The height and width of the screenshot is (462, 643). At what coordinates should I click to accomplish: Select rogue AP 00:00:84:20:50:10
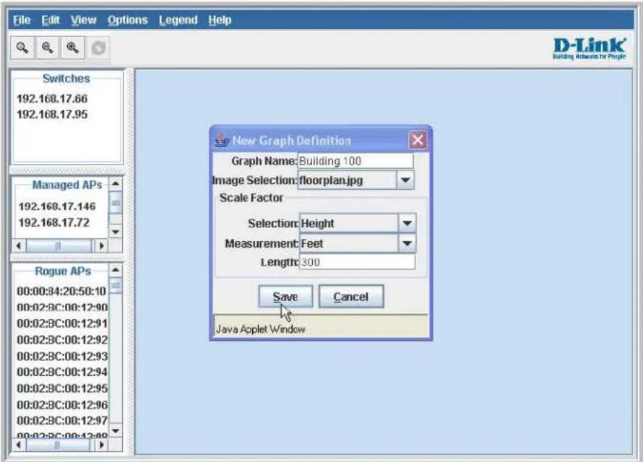click(x=61, y=291)
